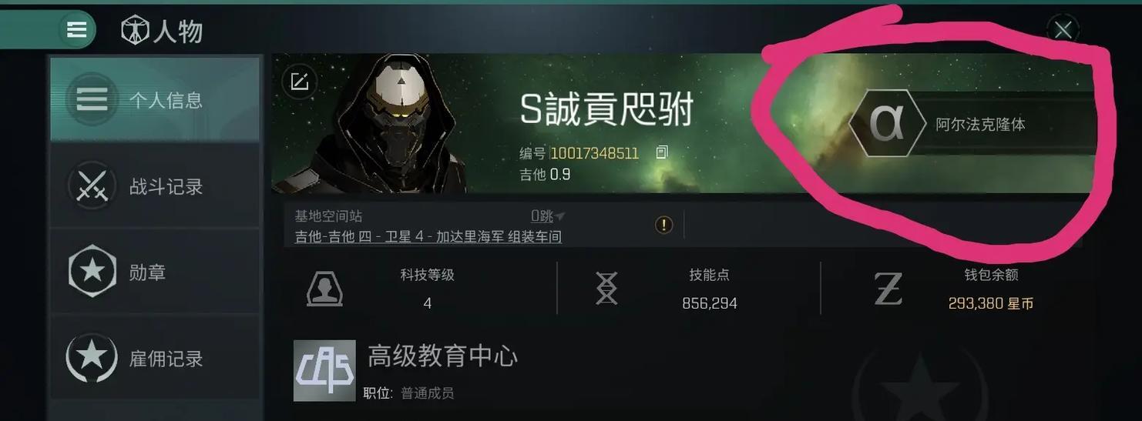Click the edit profile pencil icon
Screen dimensions: 1142x421
click(x=300, y=82)
